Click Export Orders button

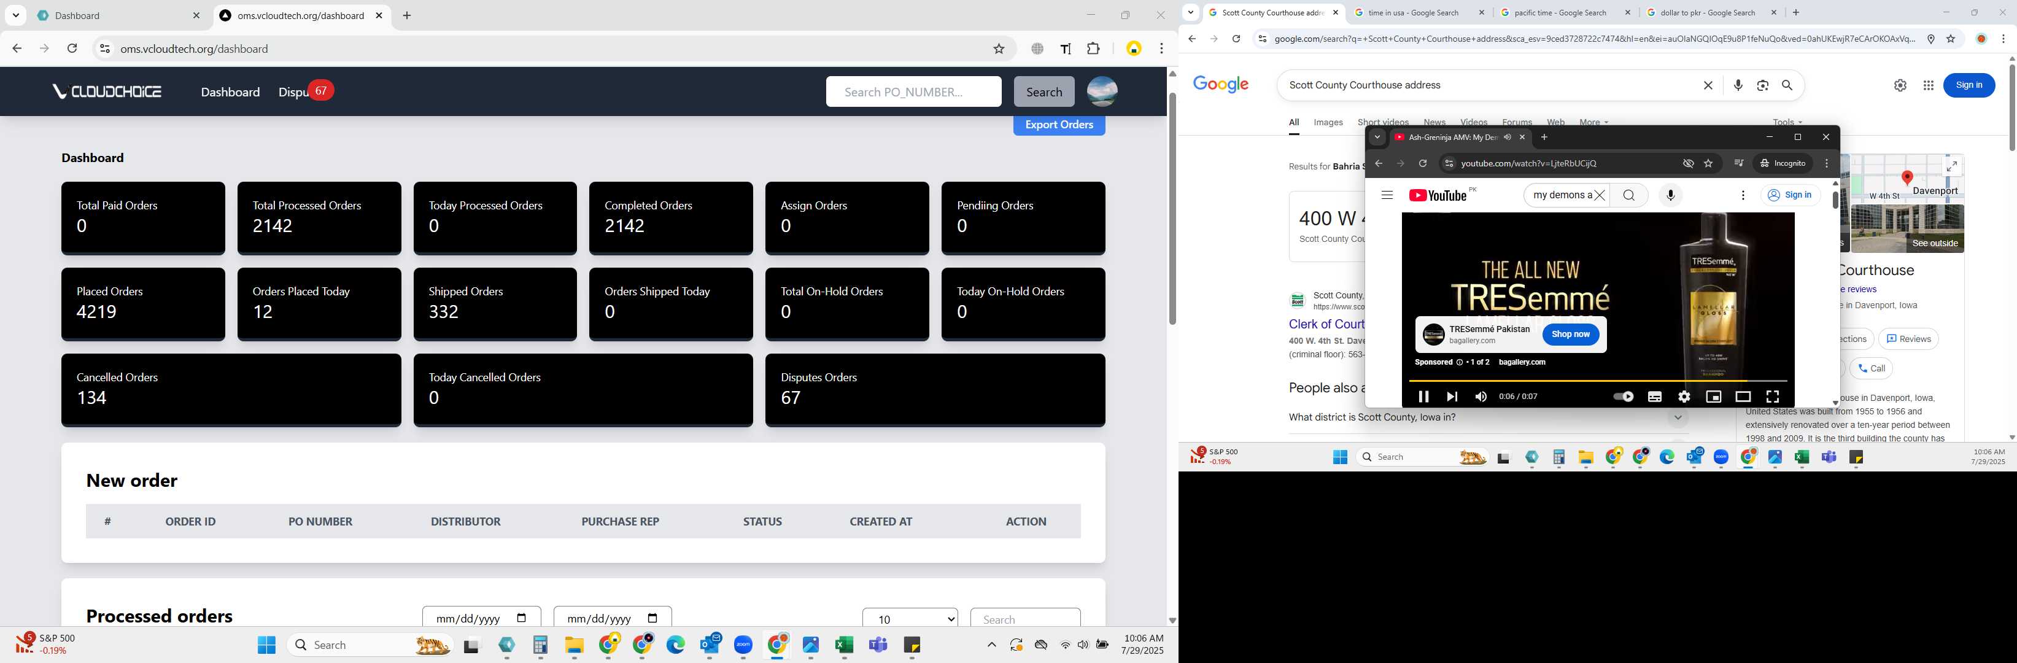[1059, 125]
